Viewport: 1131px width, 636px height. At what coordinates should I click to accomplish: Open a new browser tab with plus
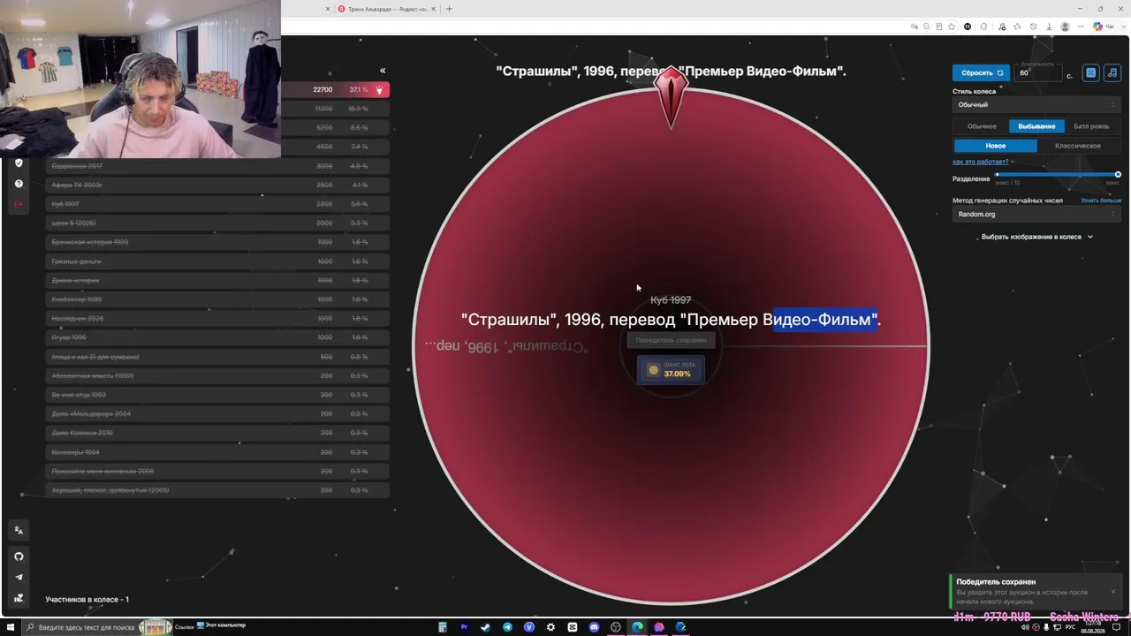[449, 9]
